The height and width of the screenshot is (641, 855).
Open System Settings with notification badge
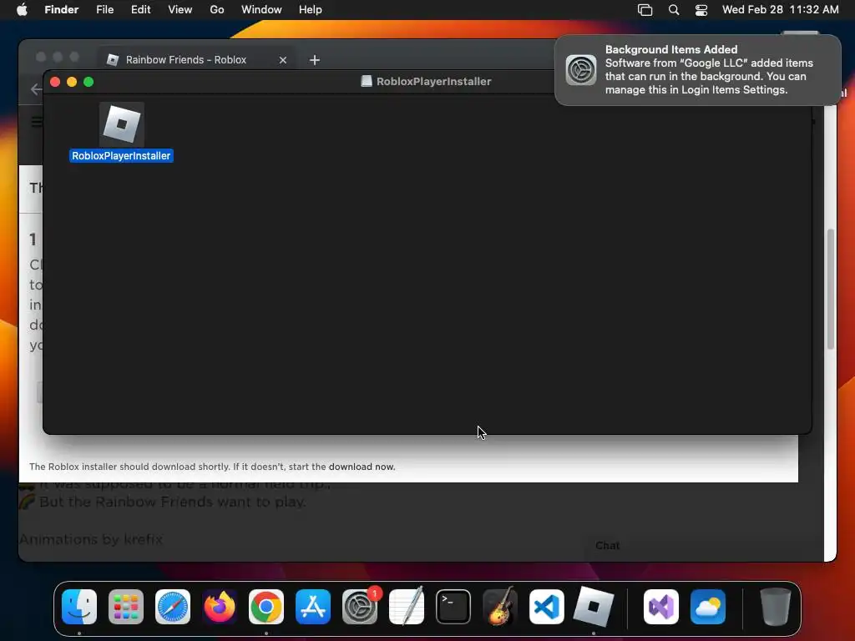click(x=360, y=606)
